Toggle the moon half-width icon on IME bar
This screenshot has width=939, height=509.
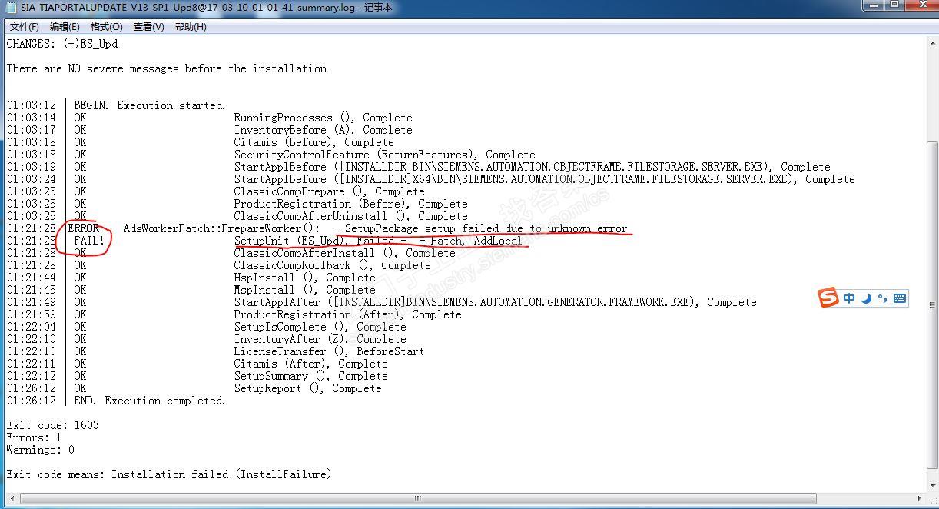pos(866,298)
